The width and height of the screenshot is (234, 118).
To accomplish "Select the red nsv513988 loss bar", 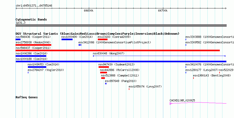I will coord(103,78).
